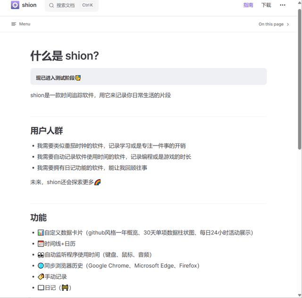Click the 番茄时钟 bullet line
The image size is (302, 298).
click(111, 146)
